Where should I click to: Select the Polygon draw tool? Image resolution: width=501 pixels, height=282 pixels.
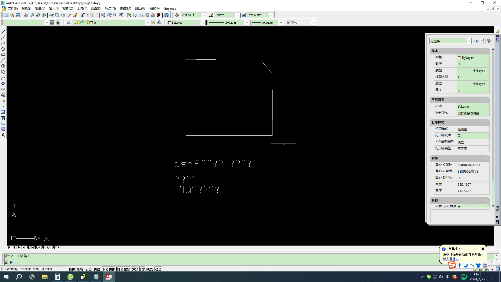point(3,49)
